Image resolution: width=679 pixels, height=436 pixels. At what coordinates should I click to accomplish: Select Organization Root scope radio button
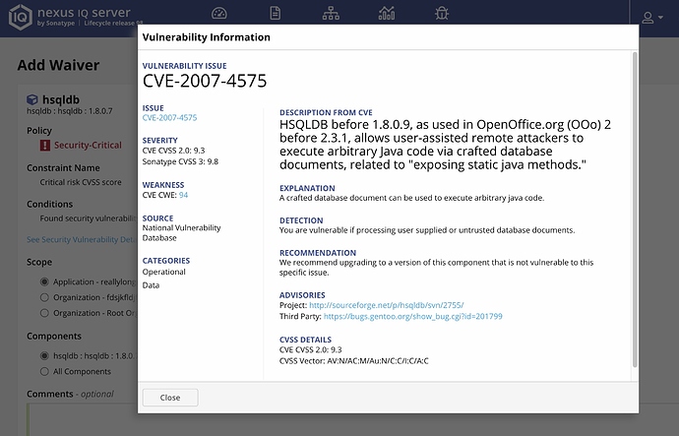click(x=44, y=313)
